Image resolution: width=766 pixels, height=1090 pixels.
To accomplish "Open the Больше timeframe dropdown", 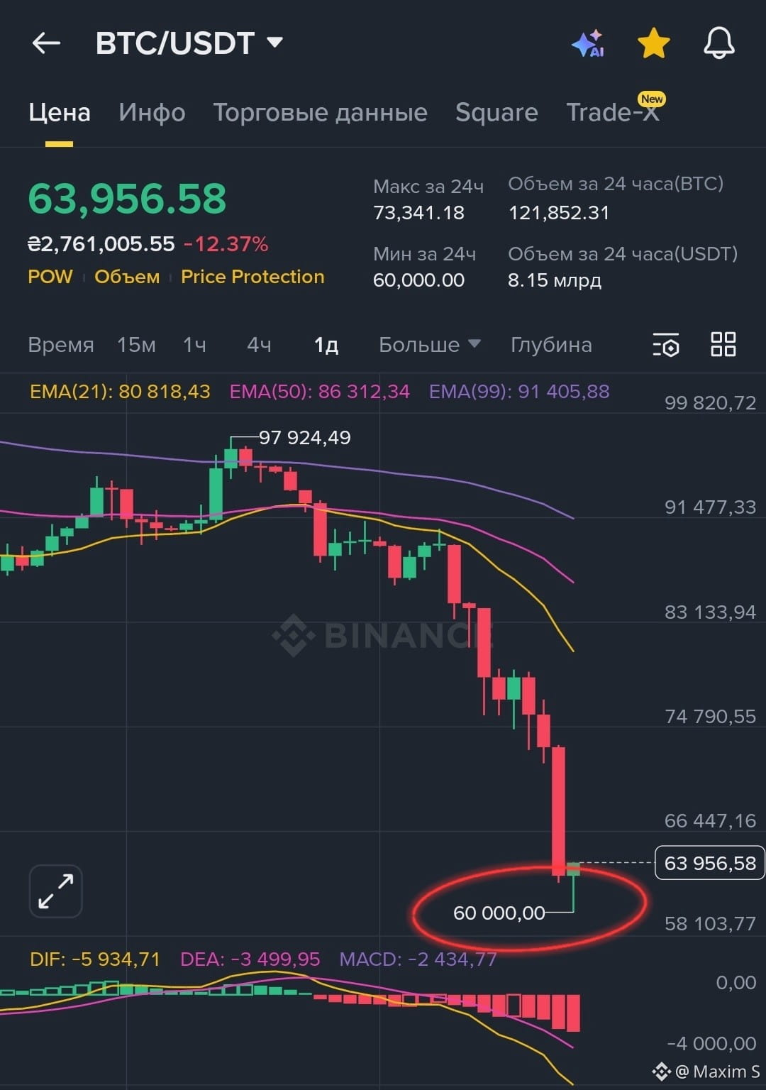I will click(x=430, y=345).
